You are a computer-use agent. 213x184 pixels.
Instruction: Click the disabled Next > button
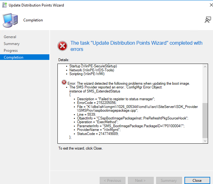coord(141,181)
